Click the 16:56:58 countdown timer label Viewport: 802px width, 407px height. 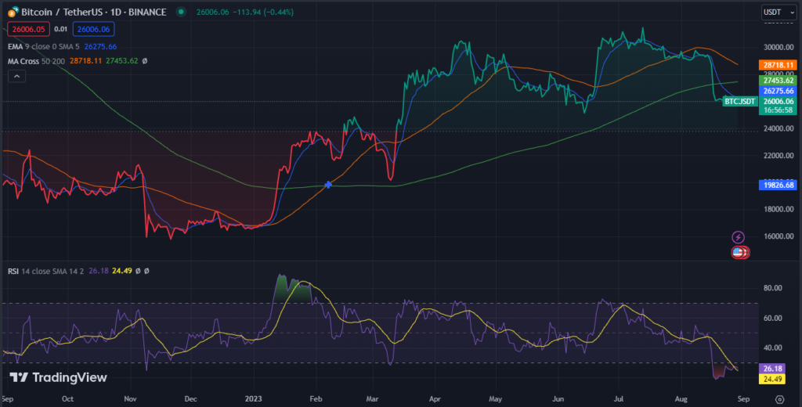(778, 110)
